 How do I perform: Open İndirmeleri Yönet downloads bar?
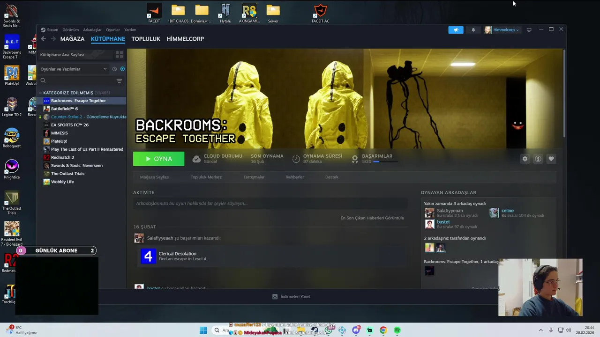point(292,296)
